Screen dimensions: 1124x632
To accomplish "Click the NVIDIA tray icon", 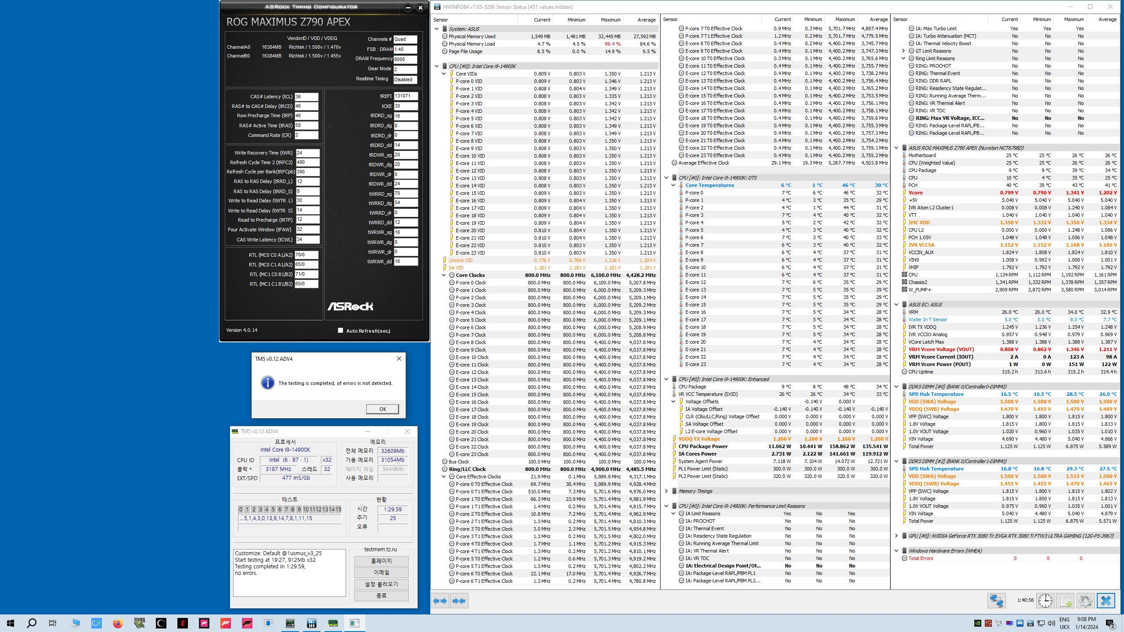I will coord(978,623).
